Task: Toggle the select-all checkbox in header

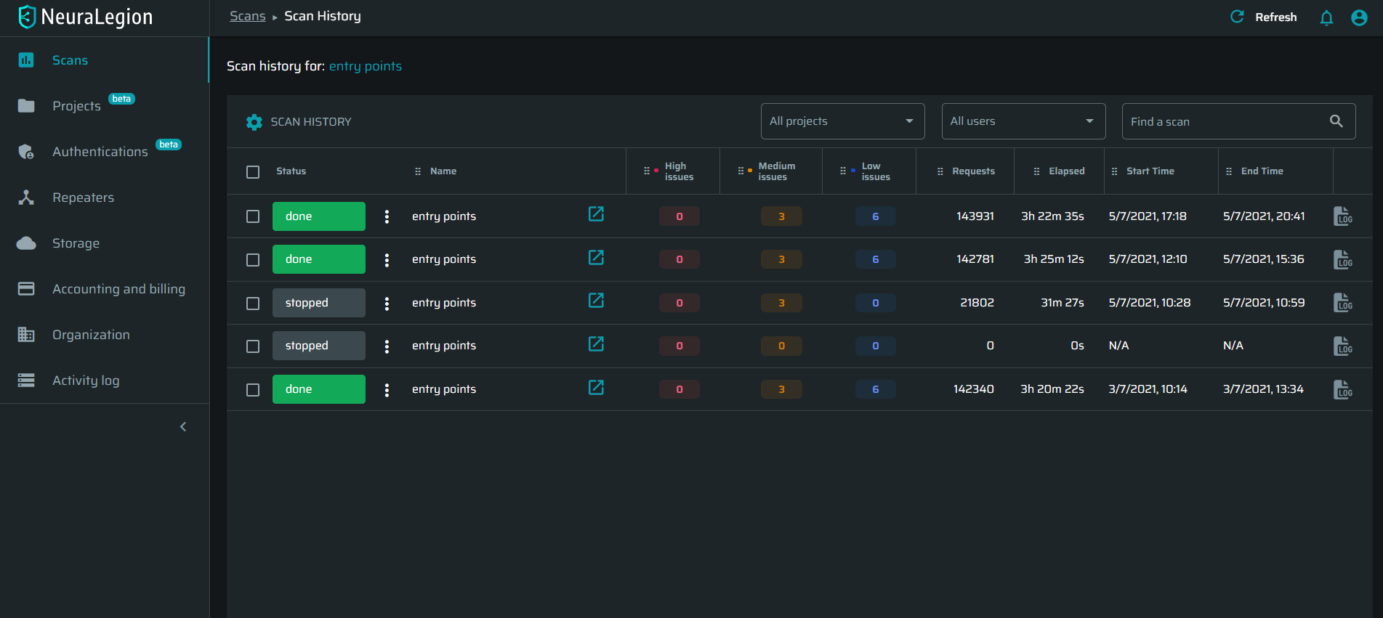Action: coord(253,172)
